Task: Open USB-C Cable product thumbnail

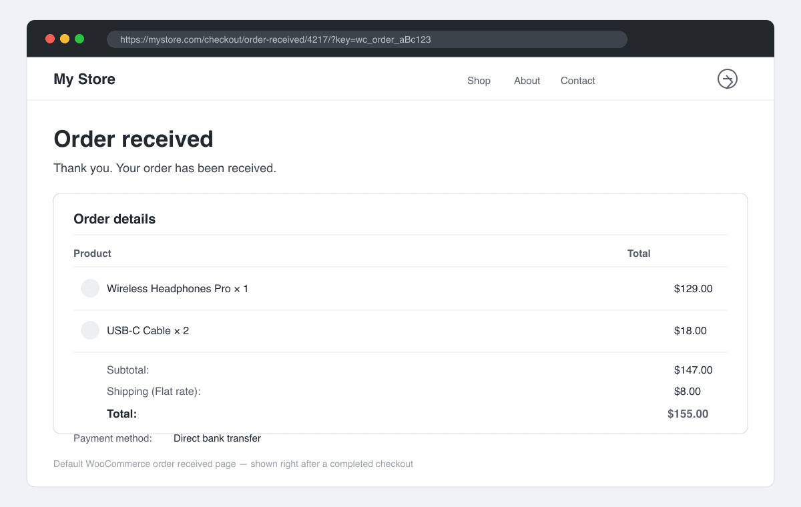Action: 90,330
